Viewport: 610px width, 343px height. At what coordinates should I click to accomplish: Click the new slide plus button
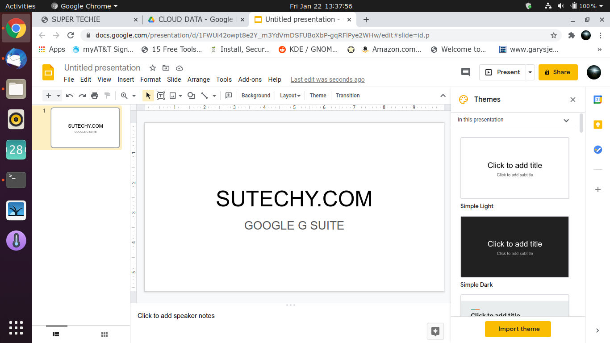49,96
